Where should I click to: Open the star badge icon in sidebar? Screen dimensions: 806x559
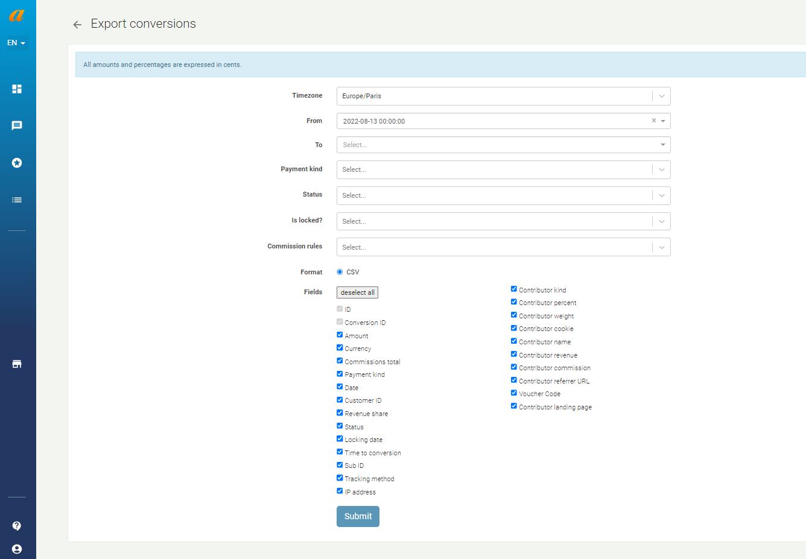click(17, 163)
